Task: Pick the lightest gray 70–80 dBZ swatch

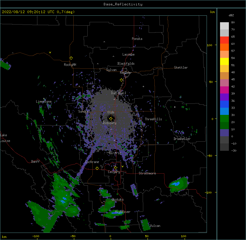Action: coord(224,26)
